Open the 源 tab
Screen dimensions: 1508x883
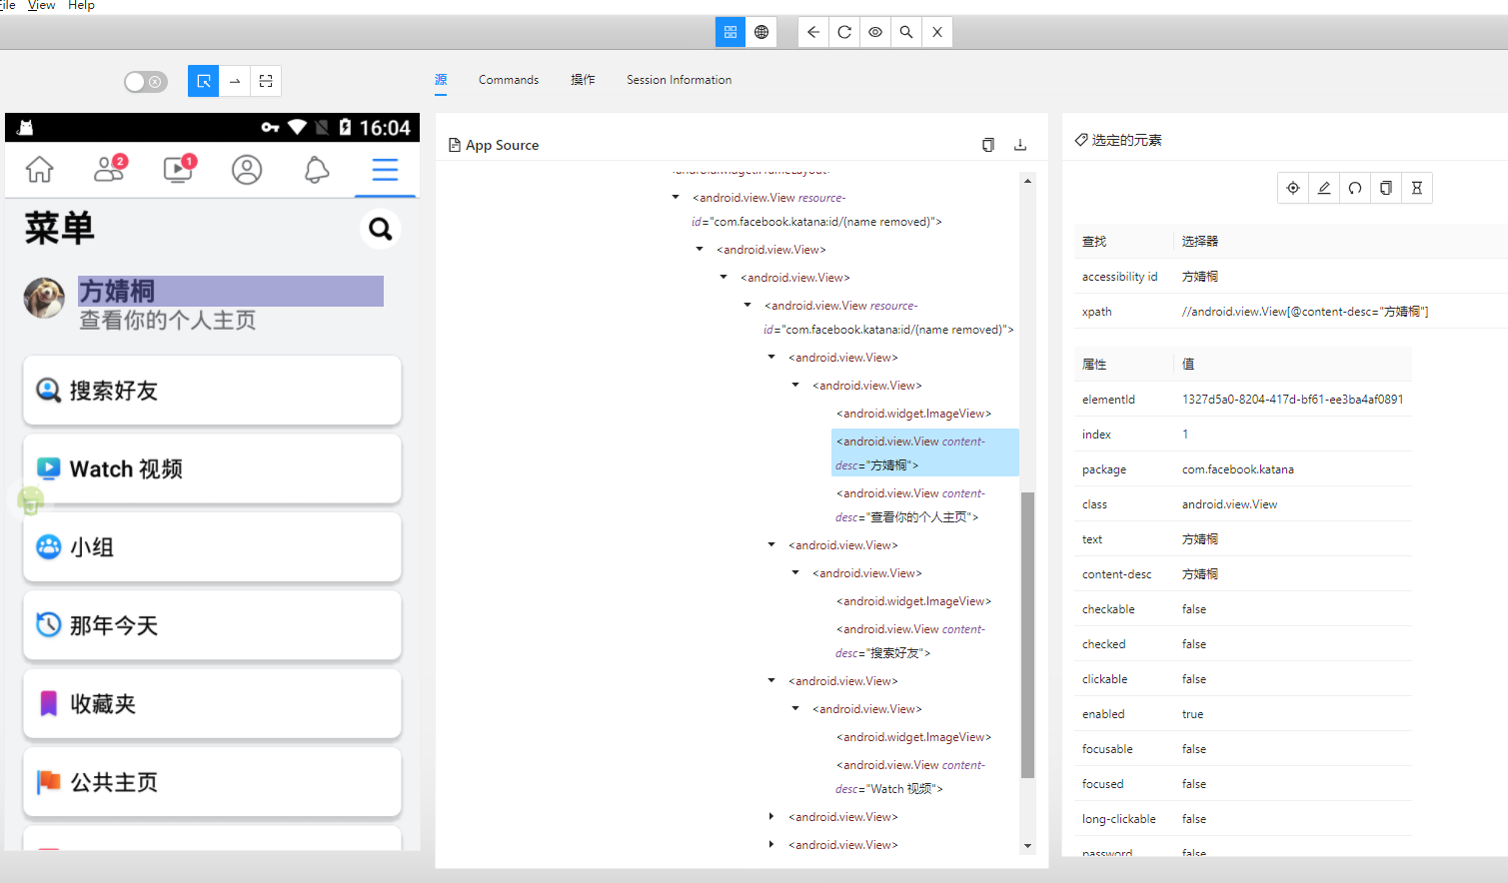pyautogui.click(x=441, y=80)
